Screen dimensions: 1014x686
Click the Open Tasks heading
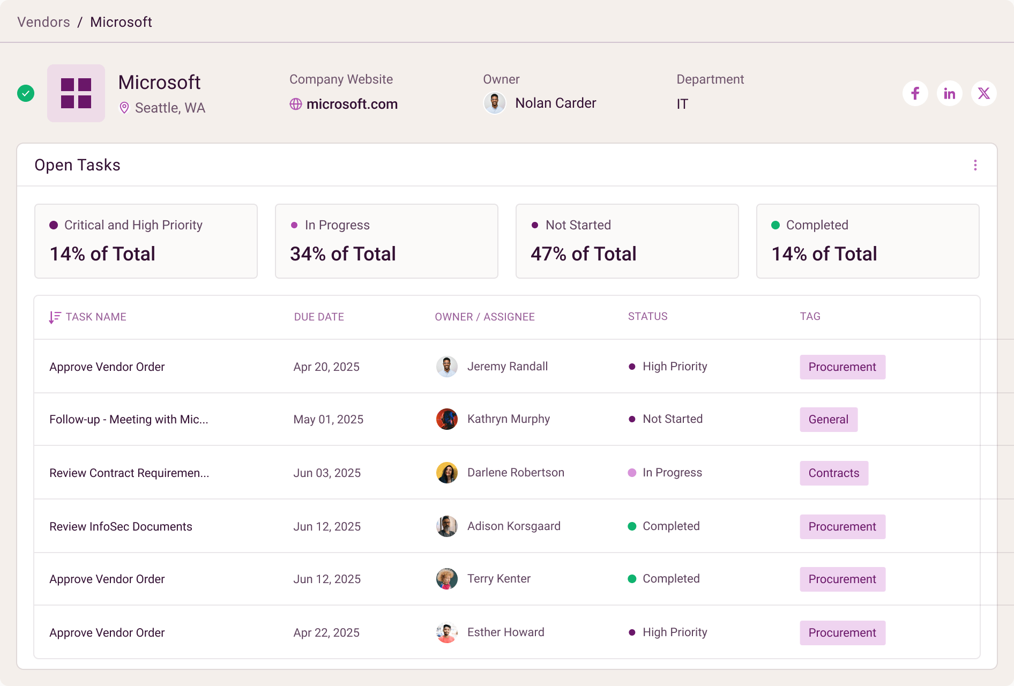point(78,165)
